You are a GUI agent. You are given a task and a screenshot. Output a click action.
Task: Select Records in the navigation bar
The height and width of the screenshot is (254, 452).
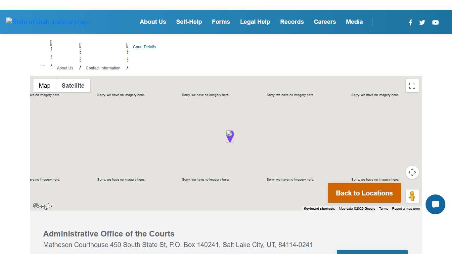[292, 22]
